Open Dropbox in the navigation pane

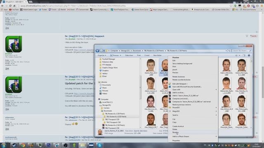(x=105, y=70)
